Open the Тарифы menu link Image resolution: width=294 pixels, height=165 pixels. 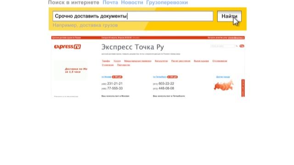point(106,61)
